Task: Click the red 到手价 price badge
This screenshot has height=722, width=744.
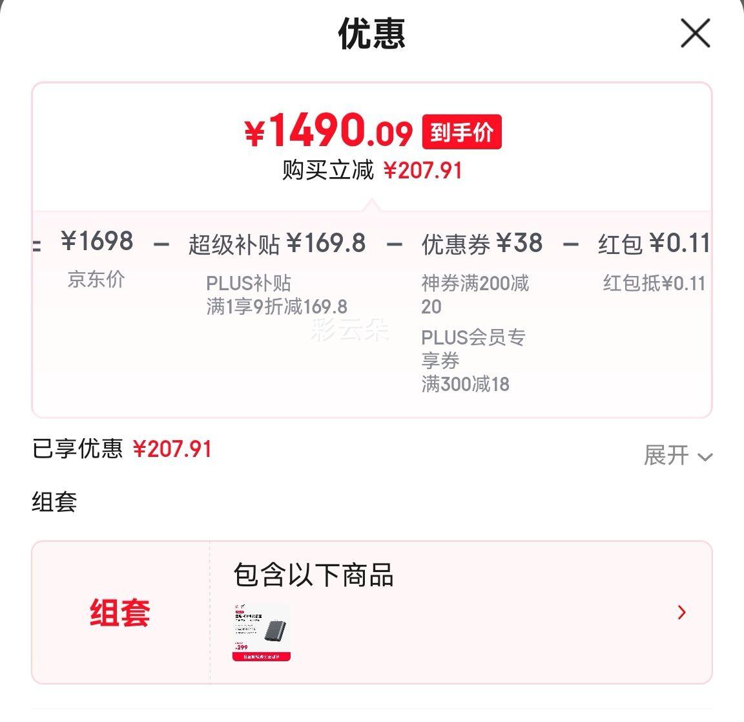Action: tap(462, 131)
